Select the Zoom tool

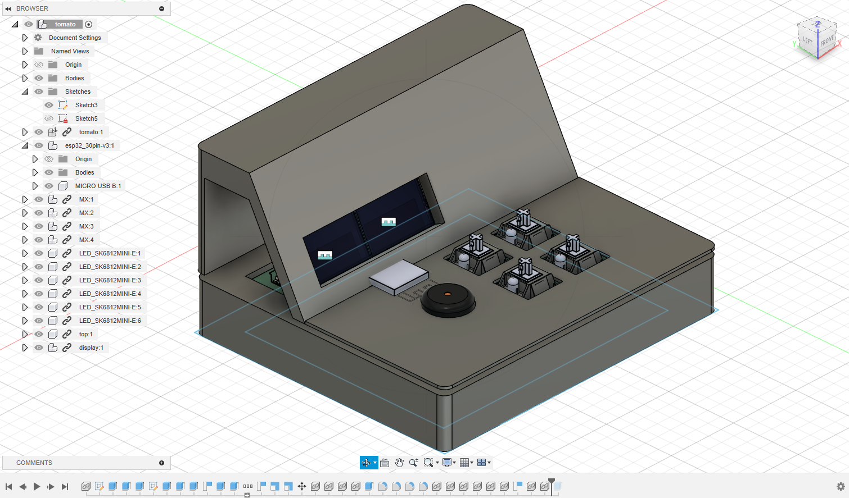point(414,463)
